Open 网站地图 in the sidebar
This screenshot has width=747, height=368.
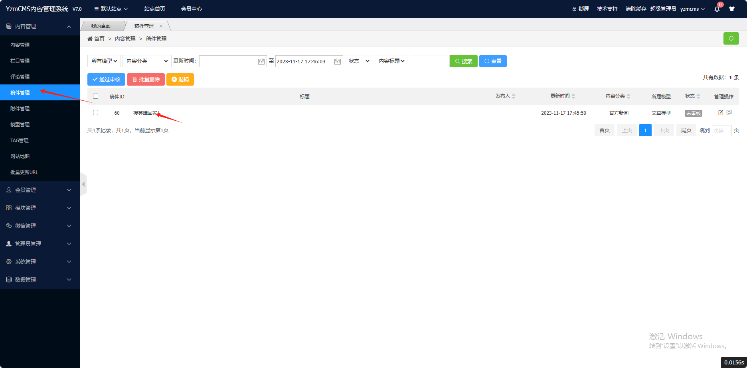click(40, 156)
